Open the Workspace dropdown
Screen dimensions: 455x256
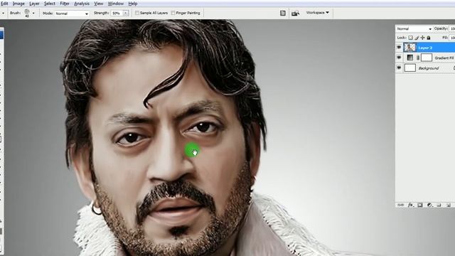(318, 13)
